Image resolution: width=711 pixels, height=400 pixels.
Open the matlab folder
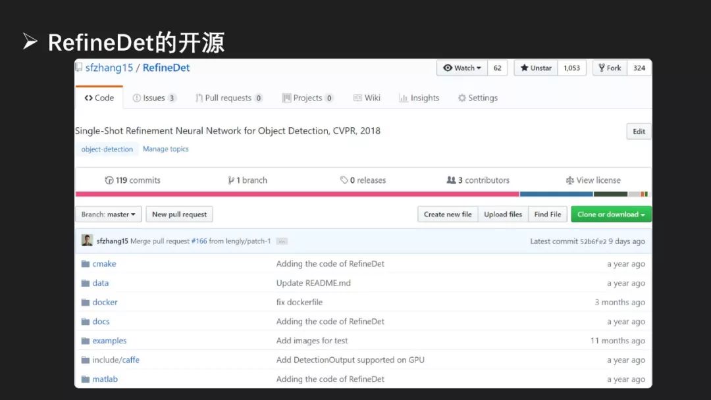click(105, 379)
